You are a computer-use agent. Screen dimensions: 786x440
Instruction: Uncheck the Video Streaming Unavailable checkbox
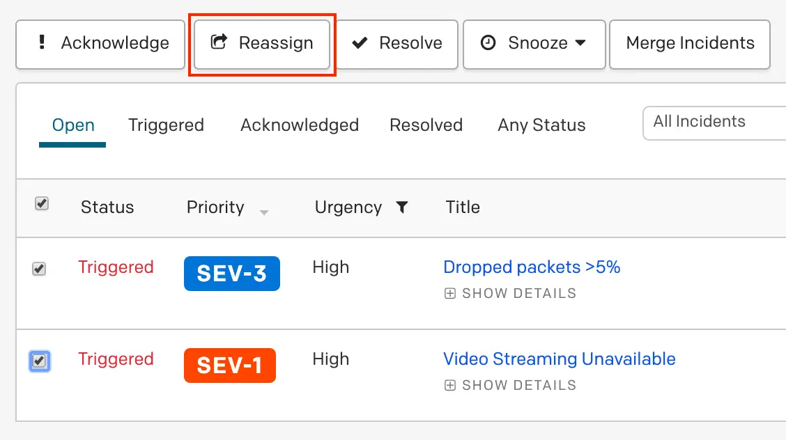(39, 361)
